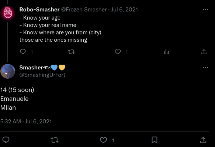215x147 pixels.
Task: View analytics for Robo-Smasher's tweet
Action: (x=166, y=52)
